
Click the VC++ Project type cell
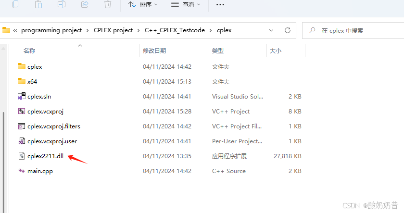coord(231,112)
